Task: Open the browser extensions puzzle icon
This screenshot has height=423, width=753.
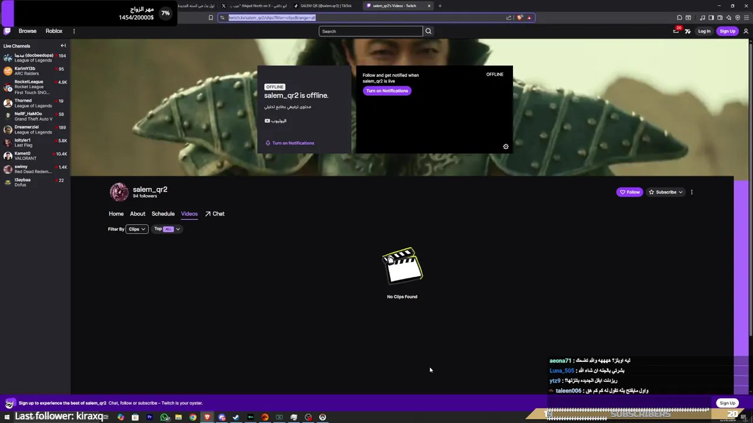Action: 679,18
